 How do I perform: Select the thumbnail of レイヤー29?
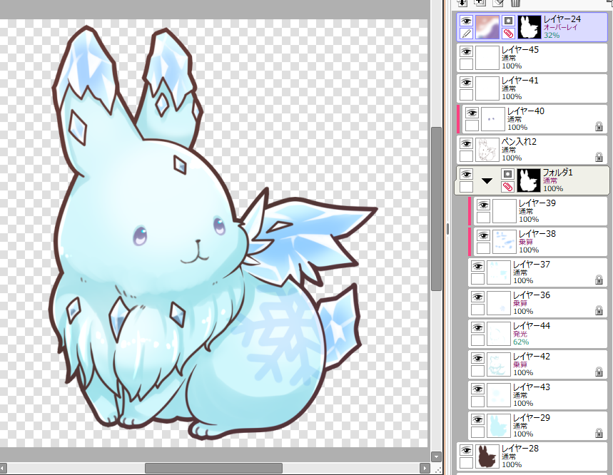[x=498, y=426]
